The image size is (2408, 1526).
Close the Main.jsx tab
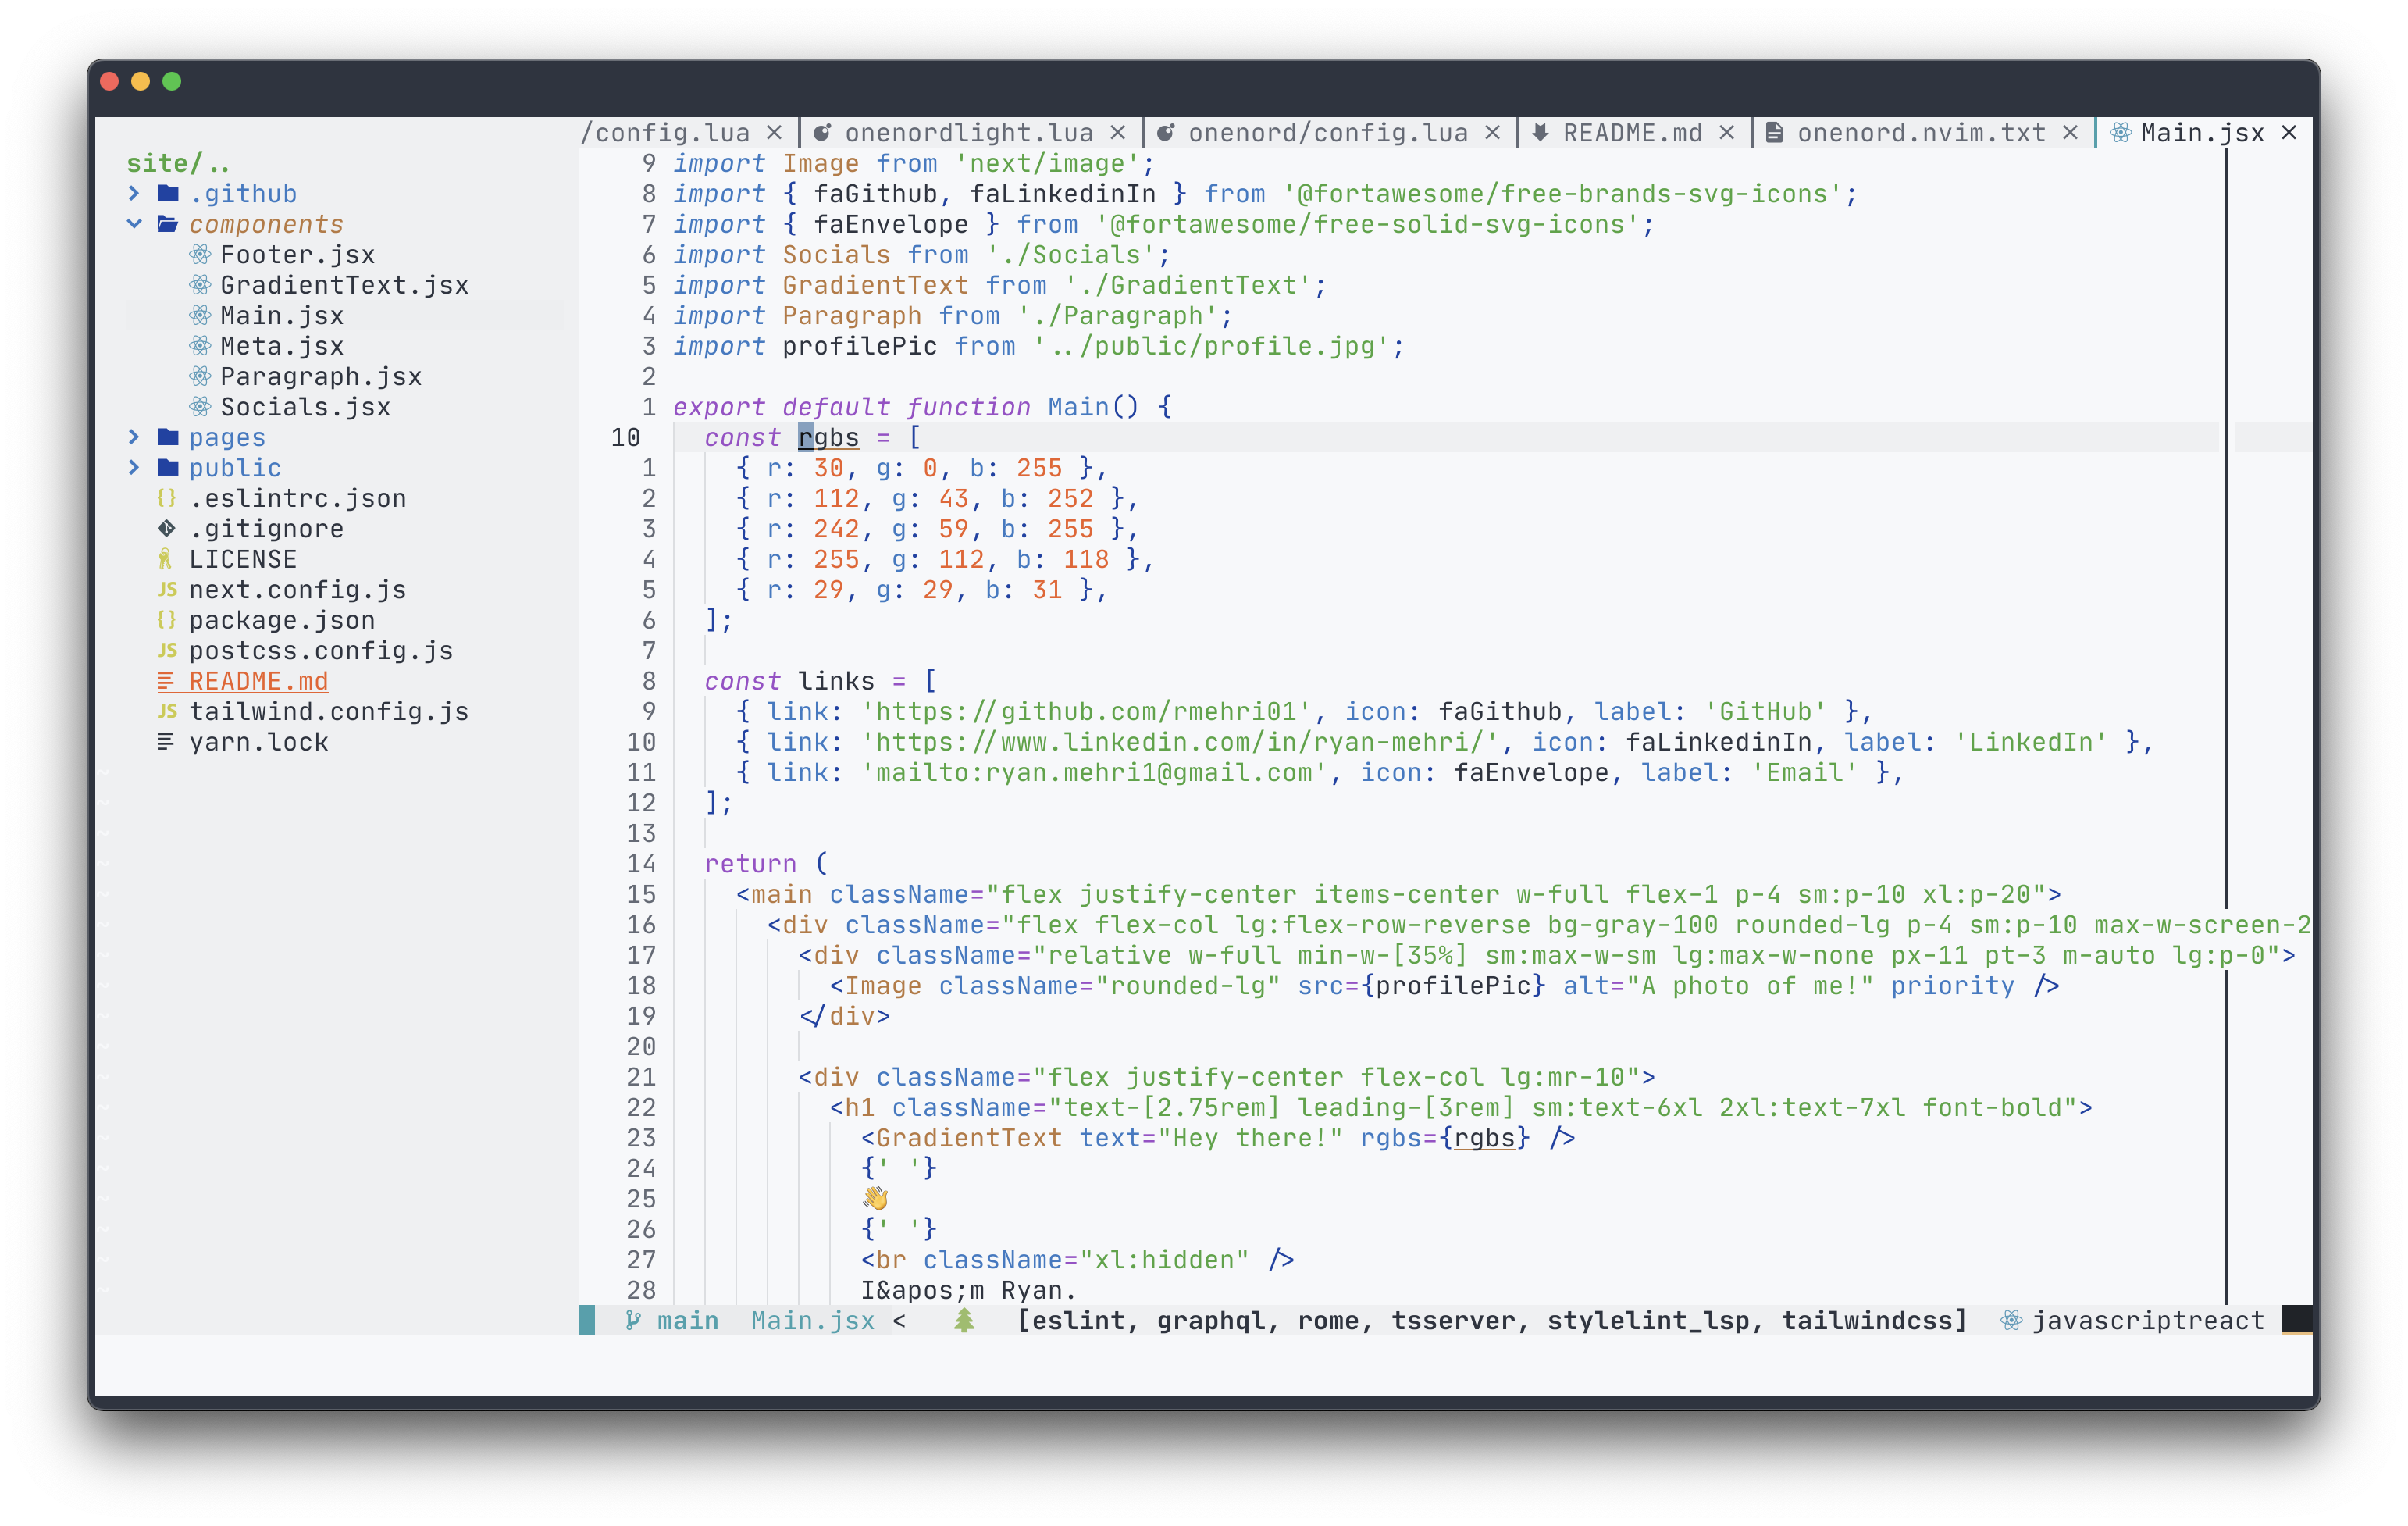pyautogui.click(x=2289, y=133)
